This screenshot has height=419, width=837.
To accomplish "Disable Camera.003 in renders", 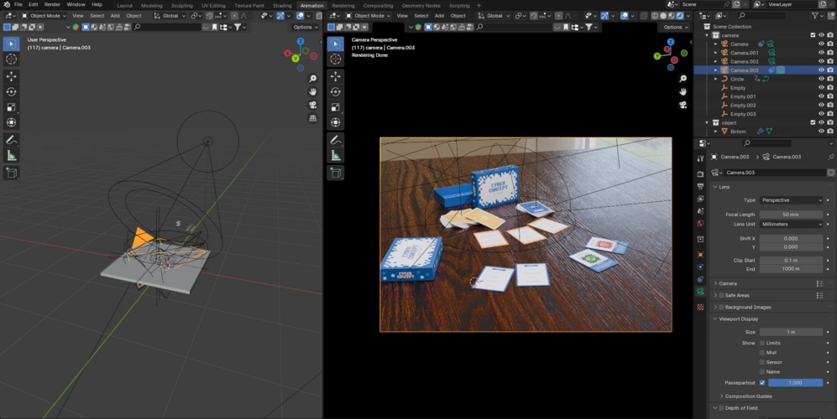I will pos(830,70).
